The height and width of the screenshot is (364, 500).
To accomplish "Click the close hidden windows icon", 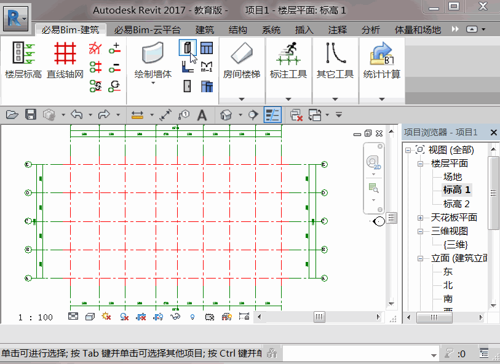I will [296, 115].
